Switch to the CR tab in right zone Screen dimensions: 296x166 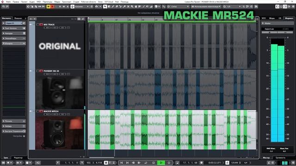(280, 18)
